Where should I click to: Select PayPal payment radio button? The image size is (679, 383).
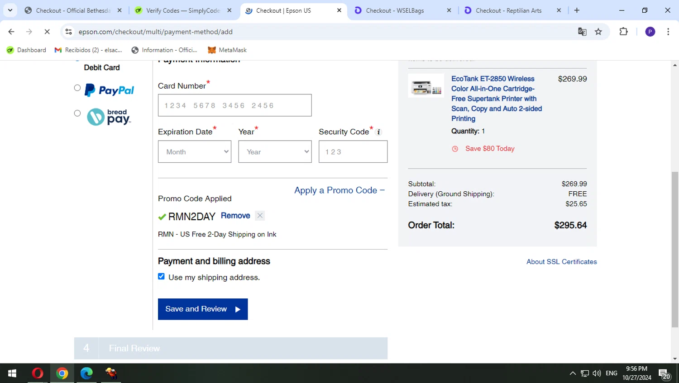(77, 88)
